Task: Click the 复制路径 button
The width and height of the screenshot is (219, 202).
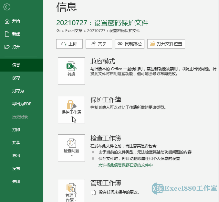Action: pos(130,44)
